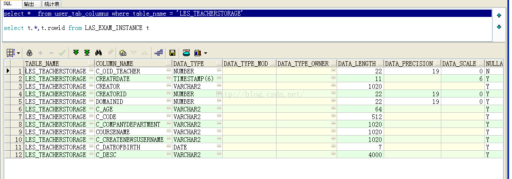Click the query by example icon
512x179 pixels.
point(123,53)
